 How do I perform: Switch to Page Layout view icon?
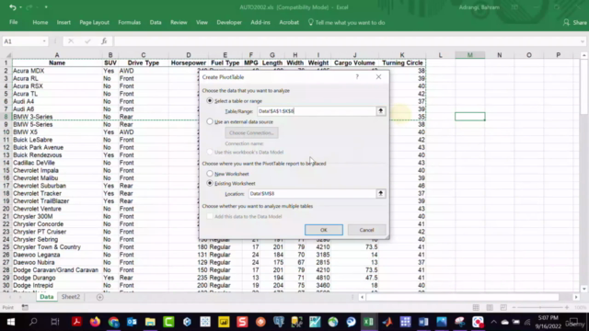click(x=490, y=307)
